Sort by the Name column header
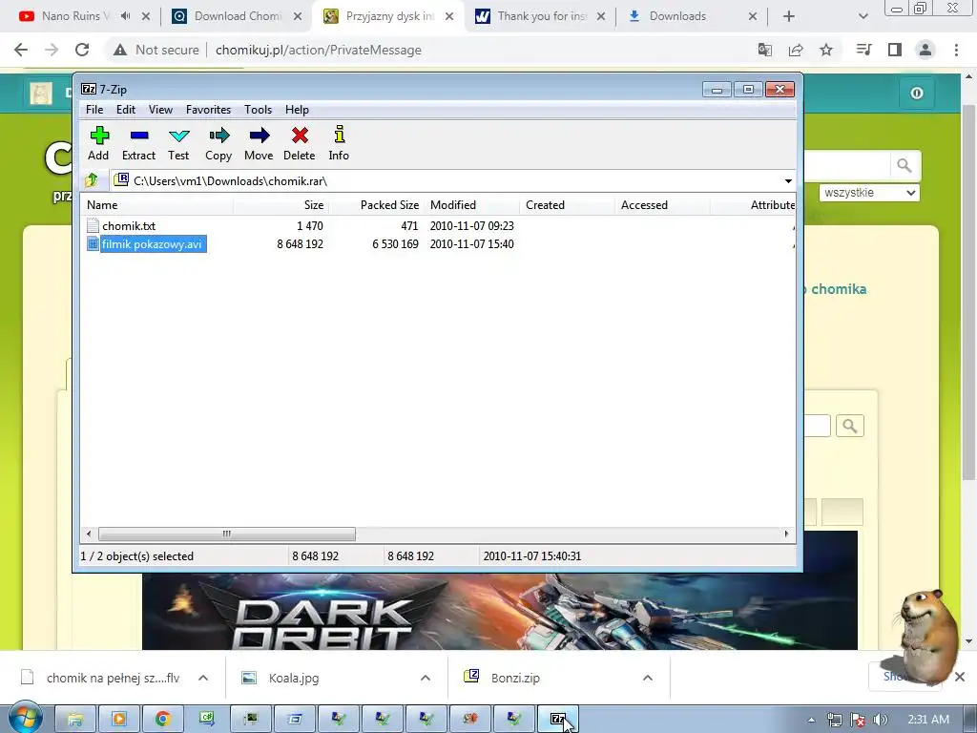The image size is (977, 733). coord(157,205)
